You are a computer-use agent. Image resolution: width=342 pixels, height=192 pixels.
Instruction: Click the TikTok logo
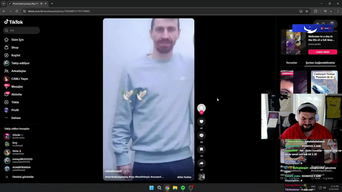pyautogui.click(x=14, y=22)
